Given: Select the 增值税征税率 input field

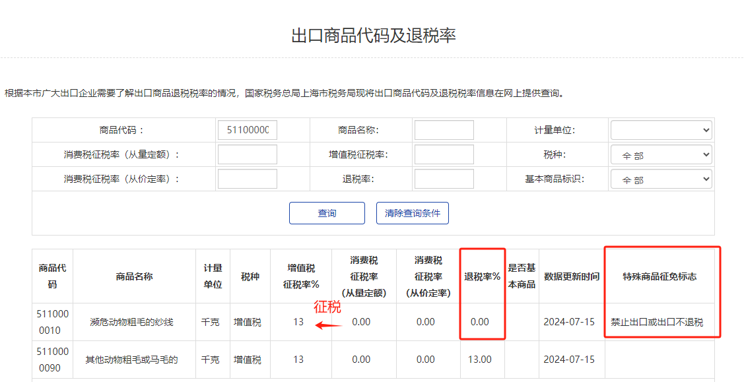Looking at the screenshot, I should 444,155.
